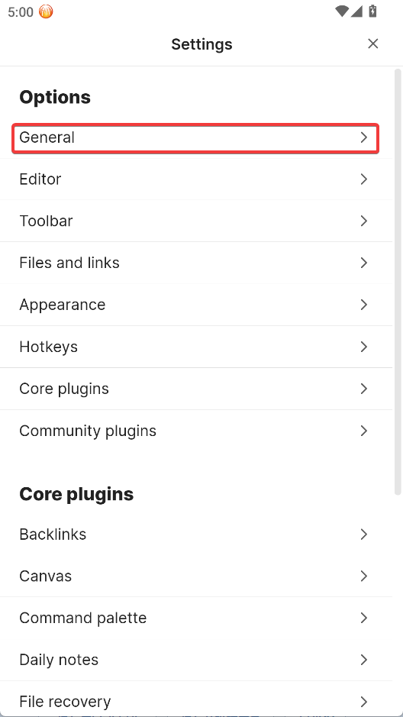Screen dimensions: 403x717
Task: Open Editor settings
Action: point(196,179)
